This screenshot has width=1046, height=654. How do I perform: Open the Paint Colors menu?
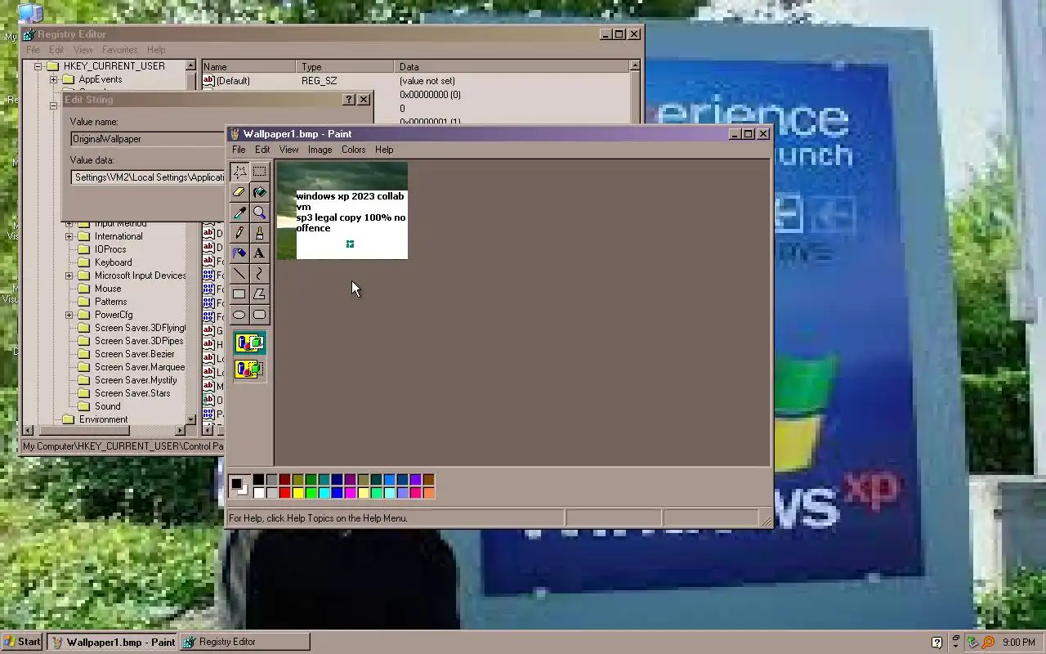point(353,150)
